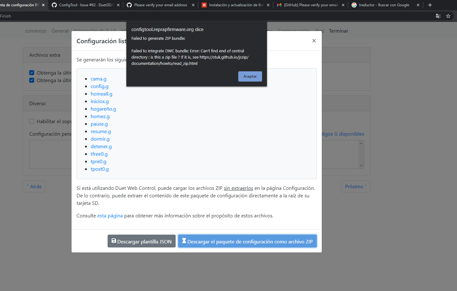Go to the comienzo step in the wizard
Viewport: 457px width, 291px height.
[x=35, y=31]
